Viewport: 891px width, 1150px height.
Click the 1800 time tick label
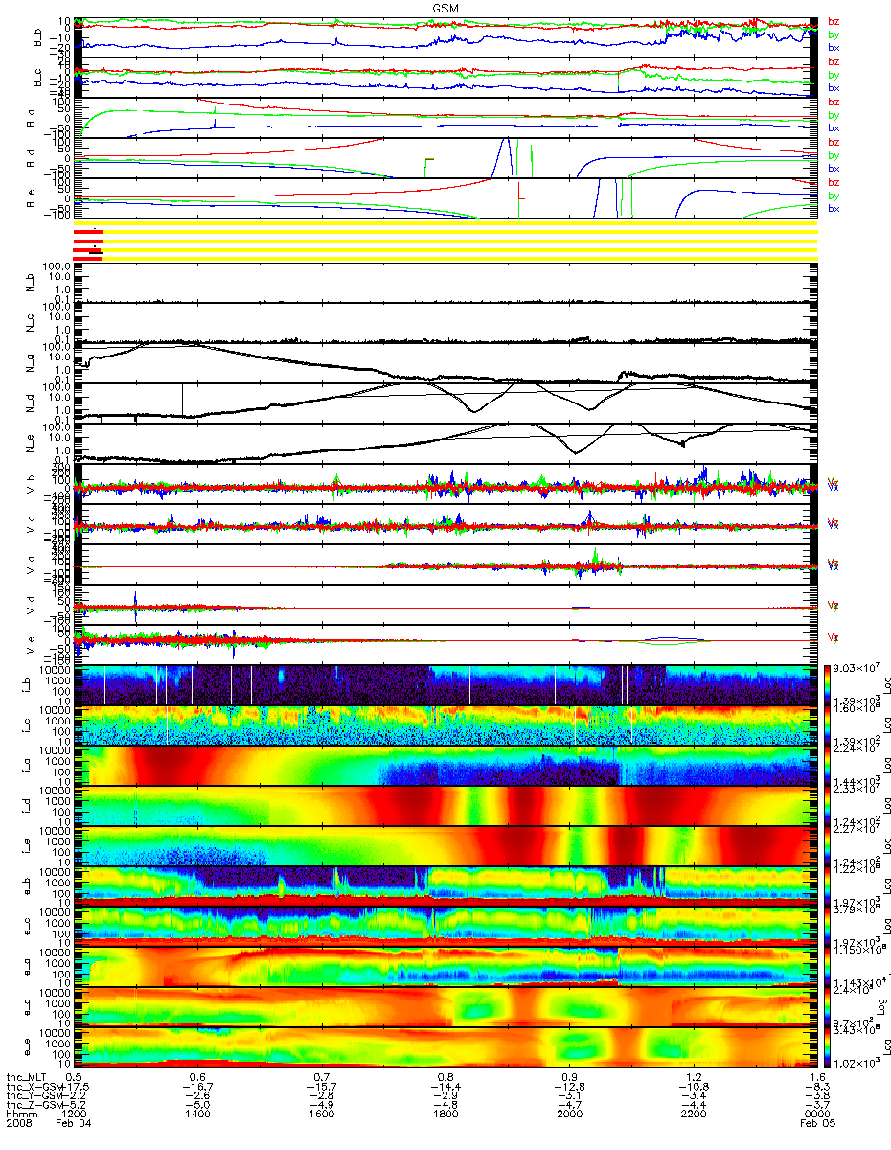point(445,1115)
